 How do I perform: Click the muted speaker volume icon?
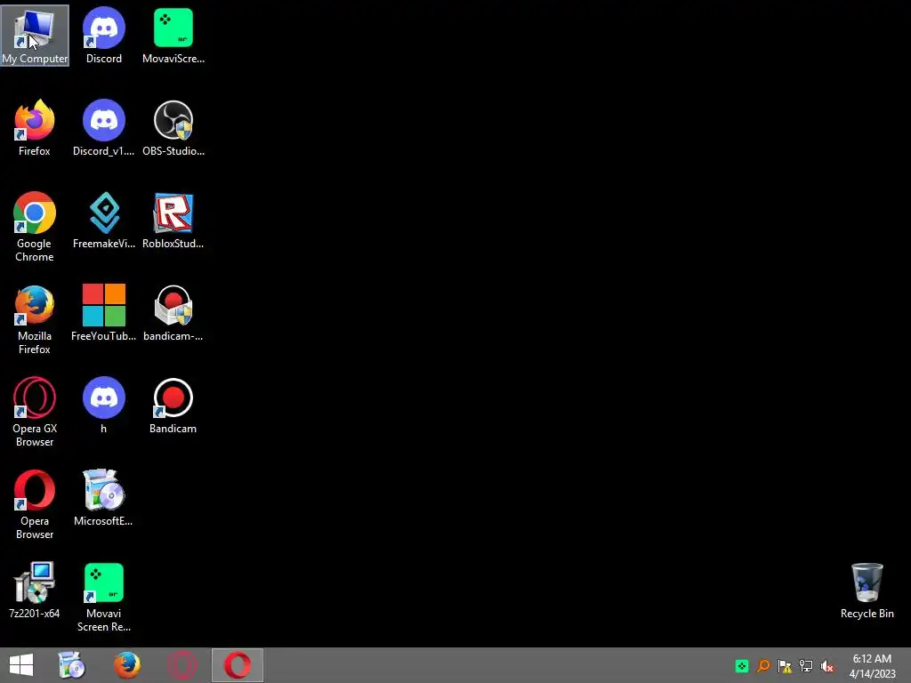(x=827, y=666)
